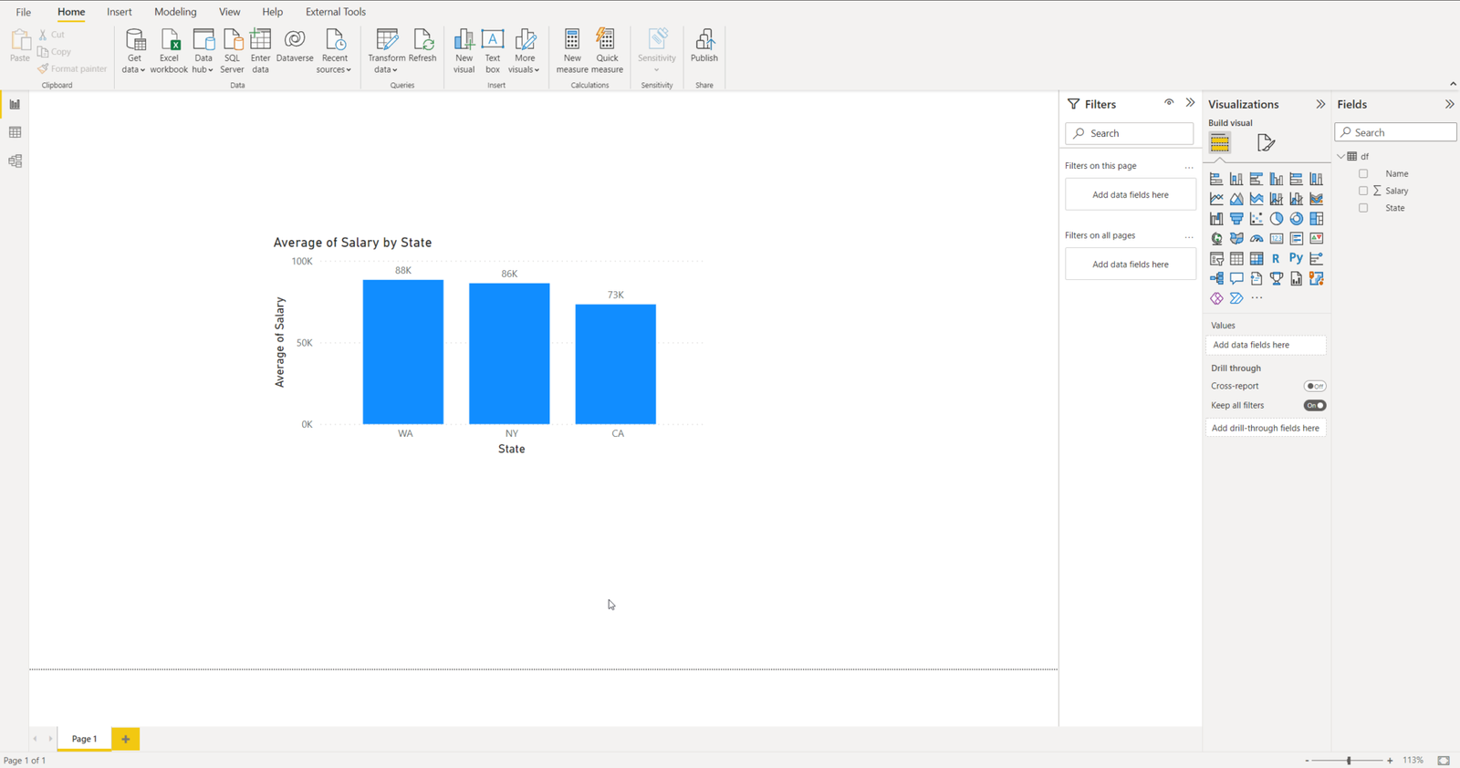
Task: Enable the Cross-report toggle
Action: click(1314, 387)
